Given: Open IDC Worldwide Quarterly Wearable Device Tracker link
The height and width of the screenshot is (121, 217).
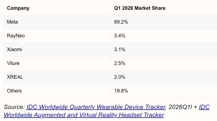Looking at the screenshot, I should 96,107.
